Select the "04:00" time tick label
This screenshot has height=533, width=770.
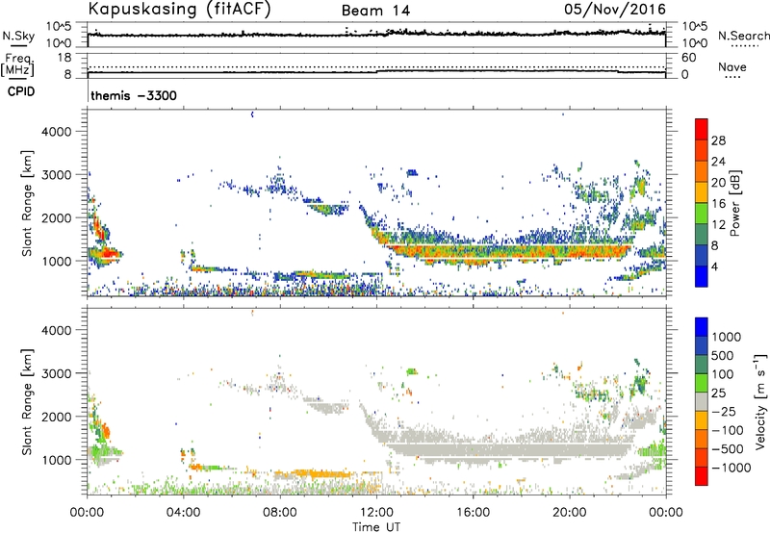tap(183, 513)
